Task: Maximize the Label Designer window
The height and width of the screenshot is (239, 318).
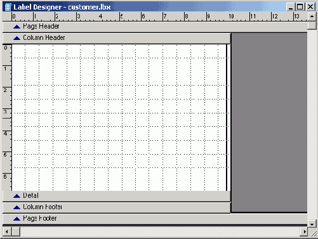Action: click(x=300, y=7)
